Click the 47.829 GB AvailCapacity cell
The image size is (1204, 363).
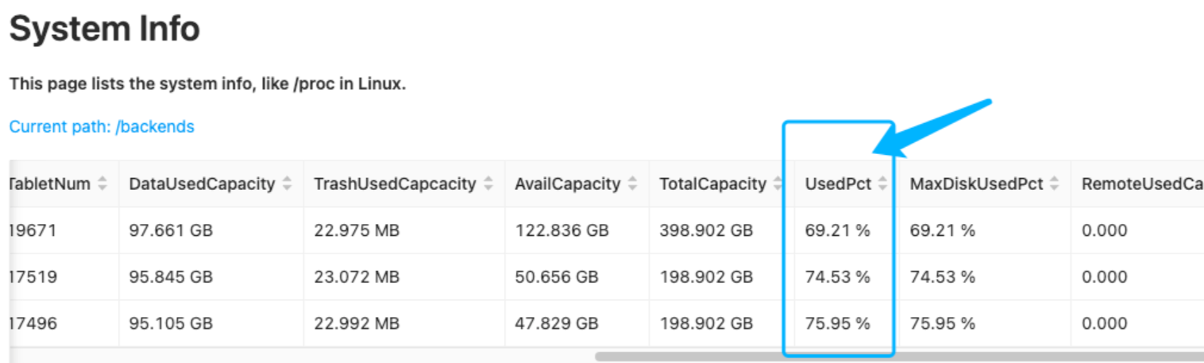[557, 323]
